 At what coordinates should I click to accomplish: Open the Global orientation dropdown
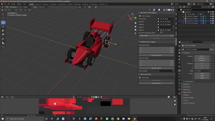(x=79, y=7)
